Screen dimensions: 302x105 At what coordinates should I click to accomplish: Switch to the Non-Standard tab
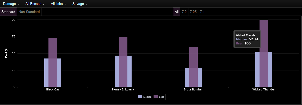click(x=29, y=12)
